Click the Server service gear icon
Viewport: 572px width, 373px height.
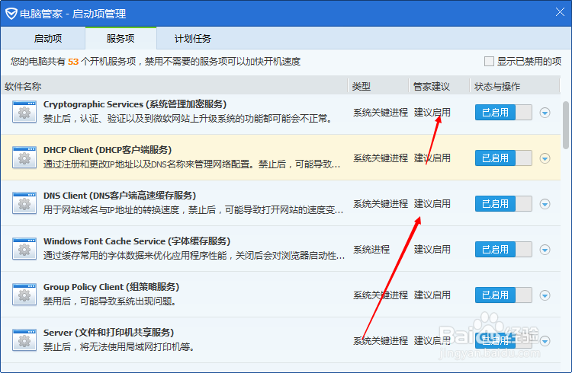point(24,340)
